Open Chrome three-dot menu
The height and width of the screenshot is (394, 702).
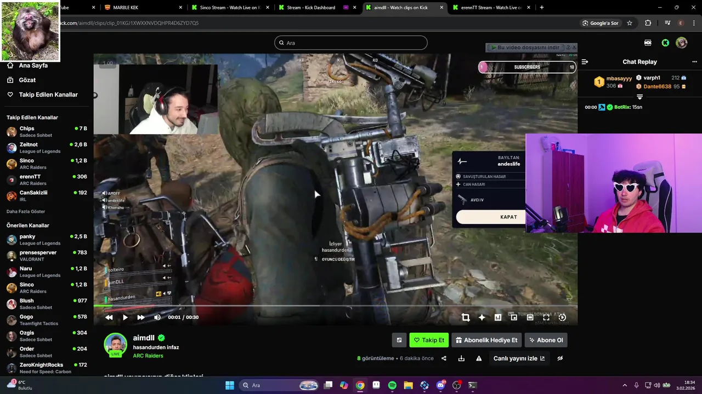pos(694,23)
